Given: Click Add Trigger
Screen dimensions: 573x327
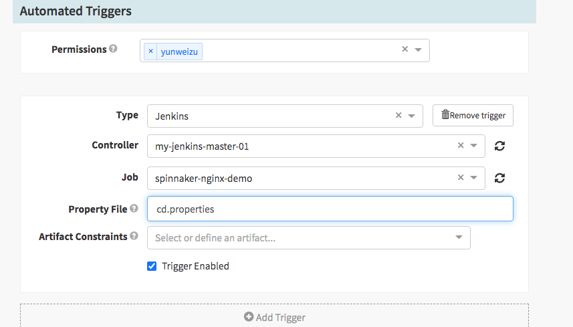Looking at the screenshot, I should tap(274, 317).
